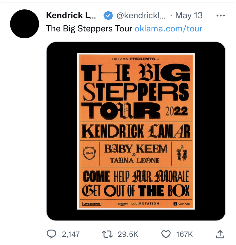This screenshot has width=236, height=245.
Task: Open the orange Big Steppers Tour poster
Action: tap(136, 131)
